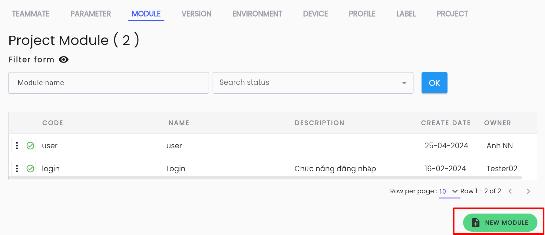Switch to the LABEL tab
Image resolution: width=545 pixels, height=235 pixels.
tap(406, 14)
